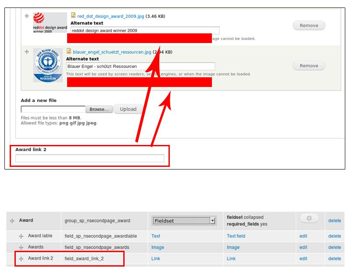351x278 pixels.
Task: Click drag handle beside Blauer Engel image
Action: click(x=27, y=52)
